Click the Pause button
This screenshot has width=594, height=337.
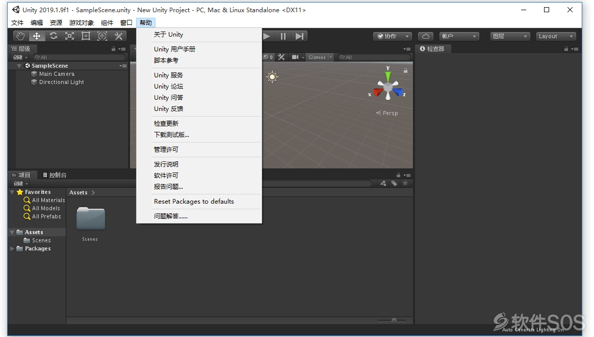[283, 36]
